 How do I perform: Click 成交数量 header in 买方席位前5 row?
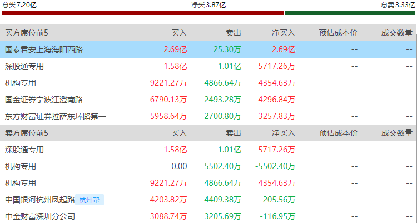click(397, 33)
